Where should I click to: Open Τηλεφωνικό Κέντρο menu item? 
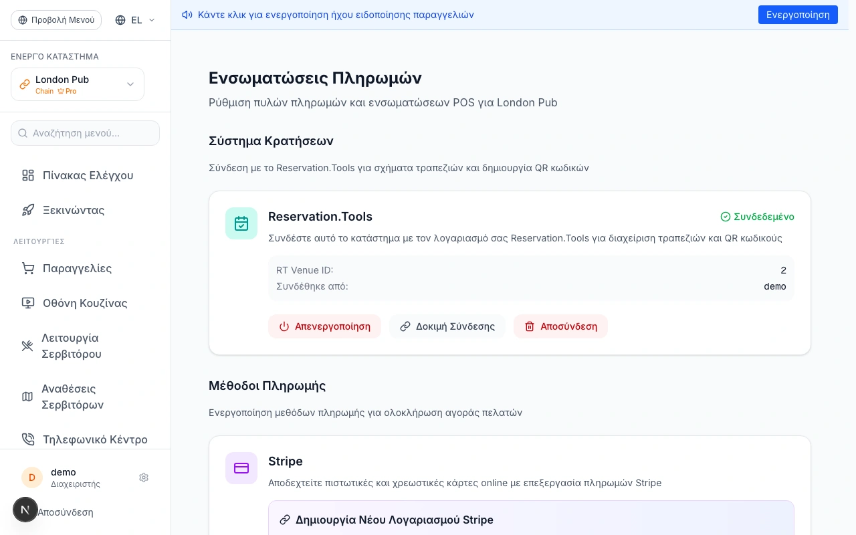tap(86, 439)
